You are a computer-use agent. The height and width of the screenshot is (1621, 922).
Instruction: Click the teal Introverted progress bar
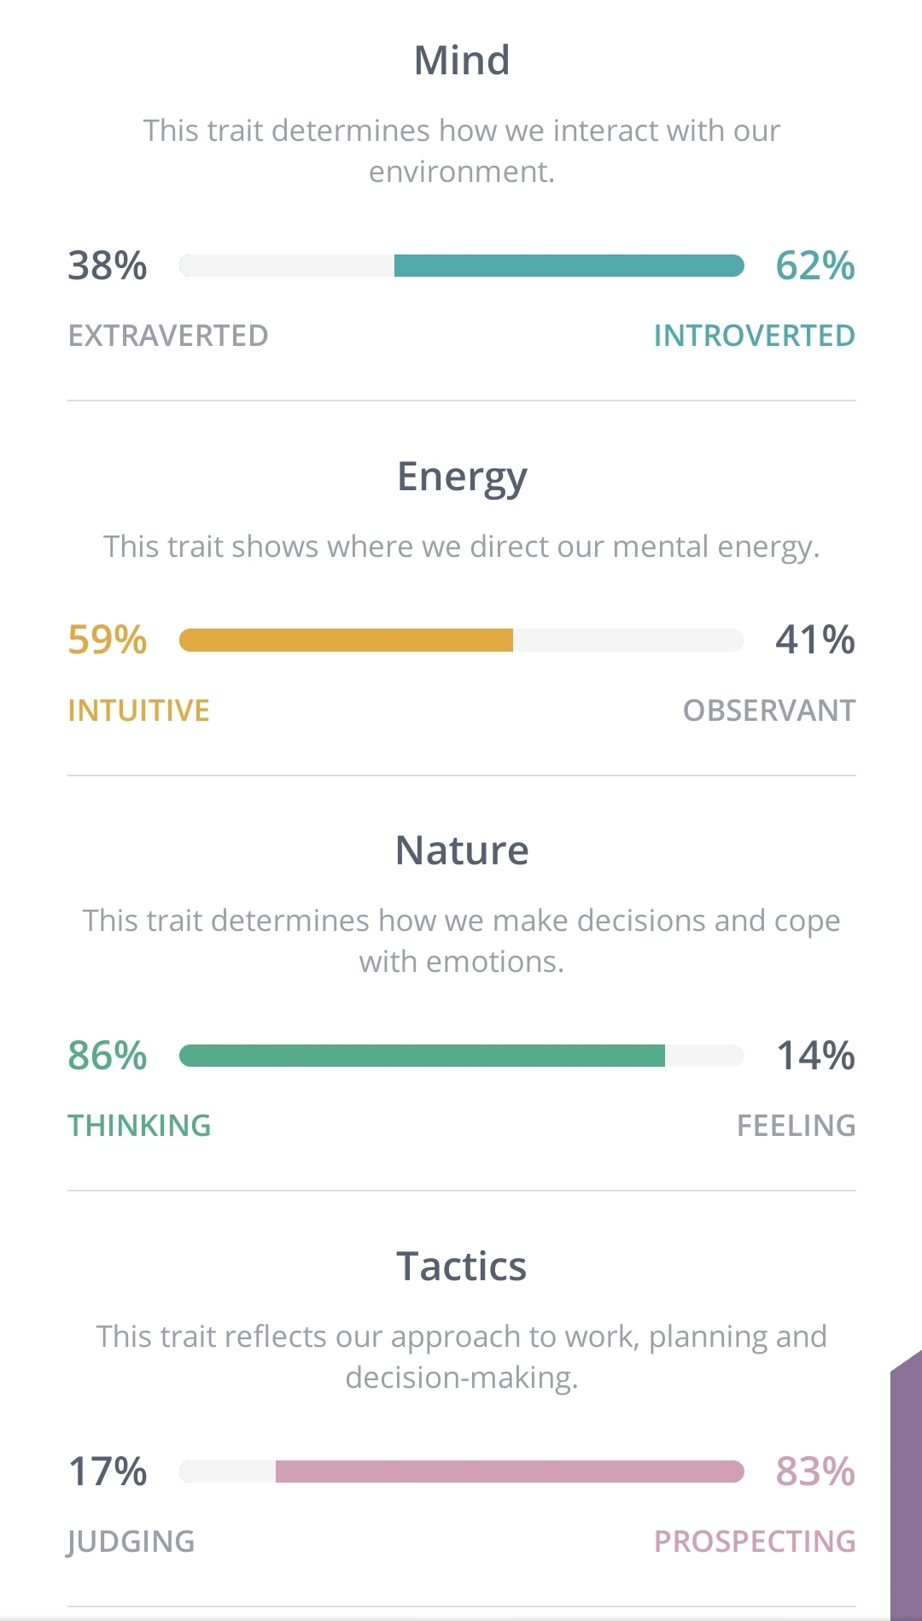click(569, 266)
